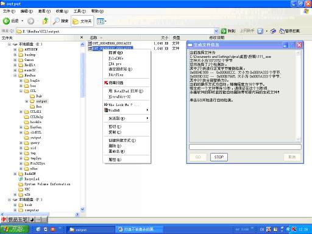Open the 查看 (View) menu
Image resolution: width=312 pixels, height=234 pixels.
(x=44, y=11)
